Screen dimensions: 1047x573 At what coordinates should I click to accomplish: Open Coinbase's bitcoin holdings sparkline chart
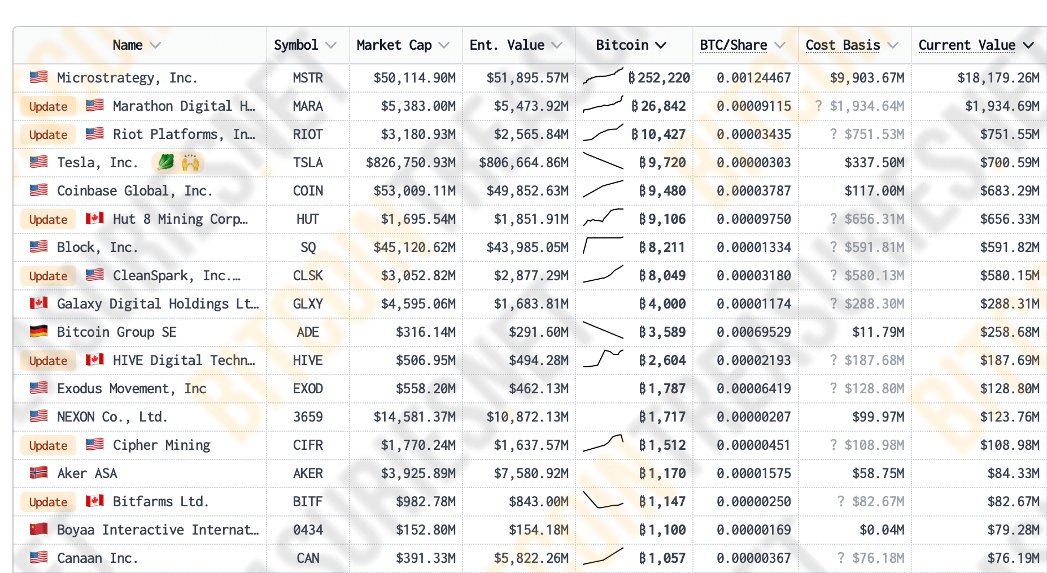coord(603,189)
